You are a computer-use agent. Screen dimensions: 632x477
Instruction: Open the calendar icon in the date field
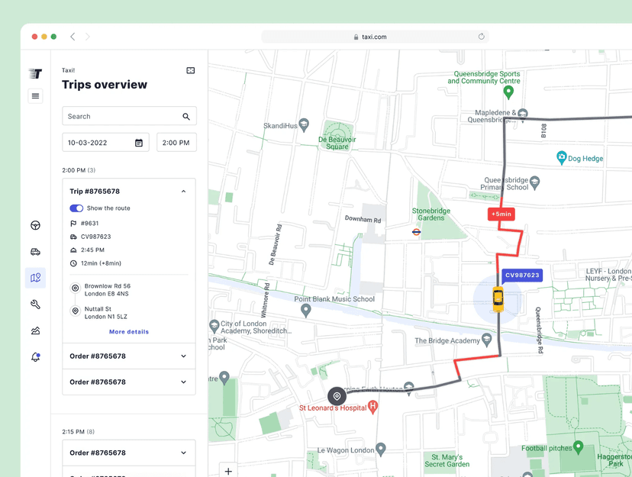click(x=140, y=142)
